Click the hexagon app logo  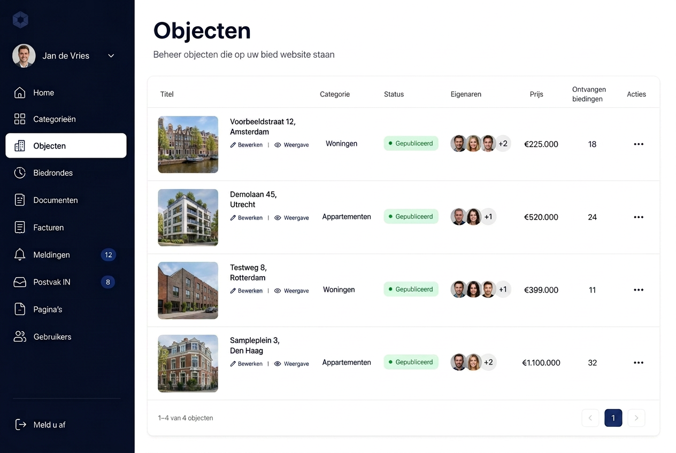(20, 20)
